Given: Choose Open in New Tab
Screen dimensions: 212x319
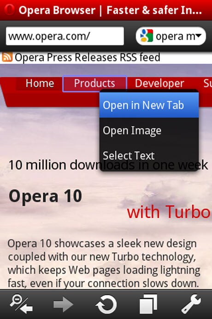Looking at the screenshot, I should pyautogui.click(x=149, y=105).
